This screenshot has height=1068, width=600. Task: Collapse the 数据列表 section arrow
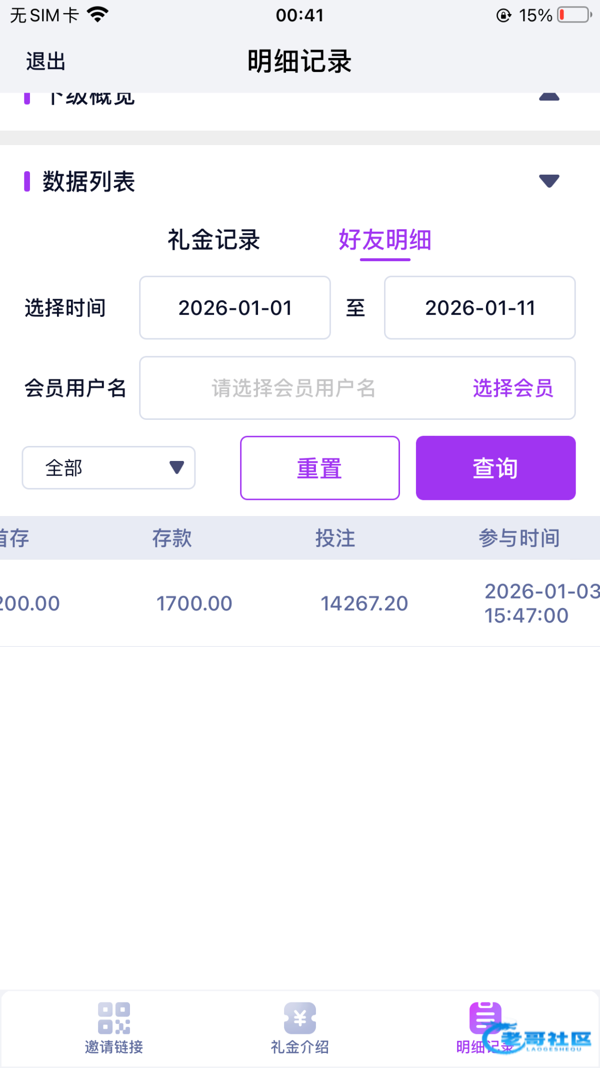(549, 181)
